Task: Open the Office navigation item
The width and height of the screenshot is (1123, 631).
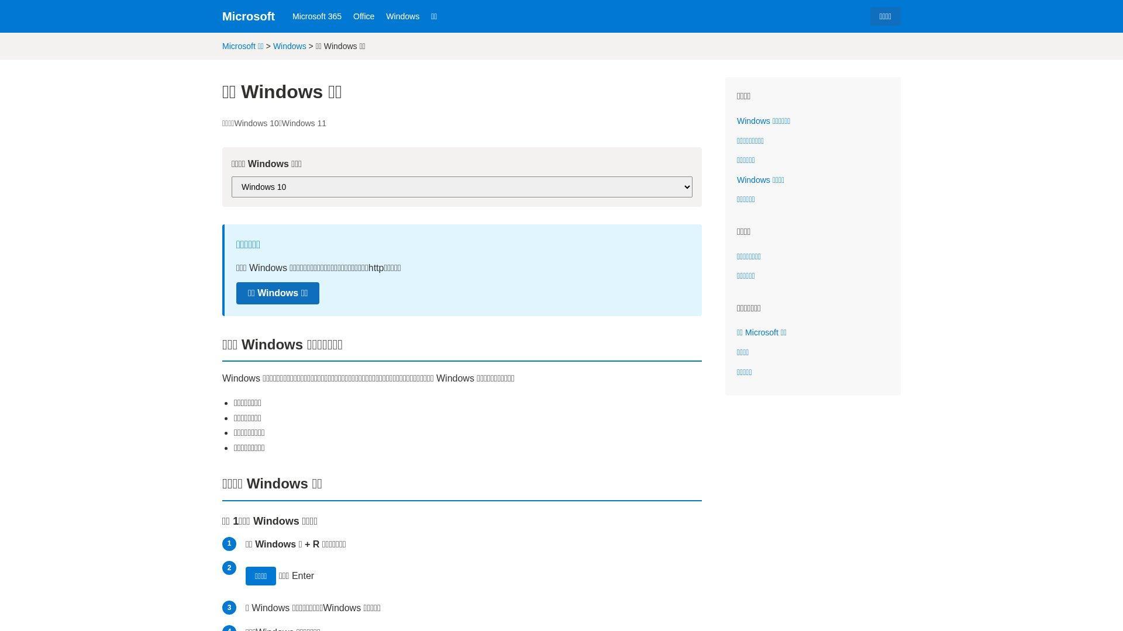Action: click(363, 16)
